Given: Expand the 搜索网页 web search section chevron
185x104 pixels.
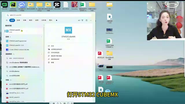Looking at the screenshot, I should pos(41,54).
